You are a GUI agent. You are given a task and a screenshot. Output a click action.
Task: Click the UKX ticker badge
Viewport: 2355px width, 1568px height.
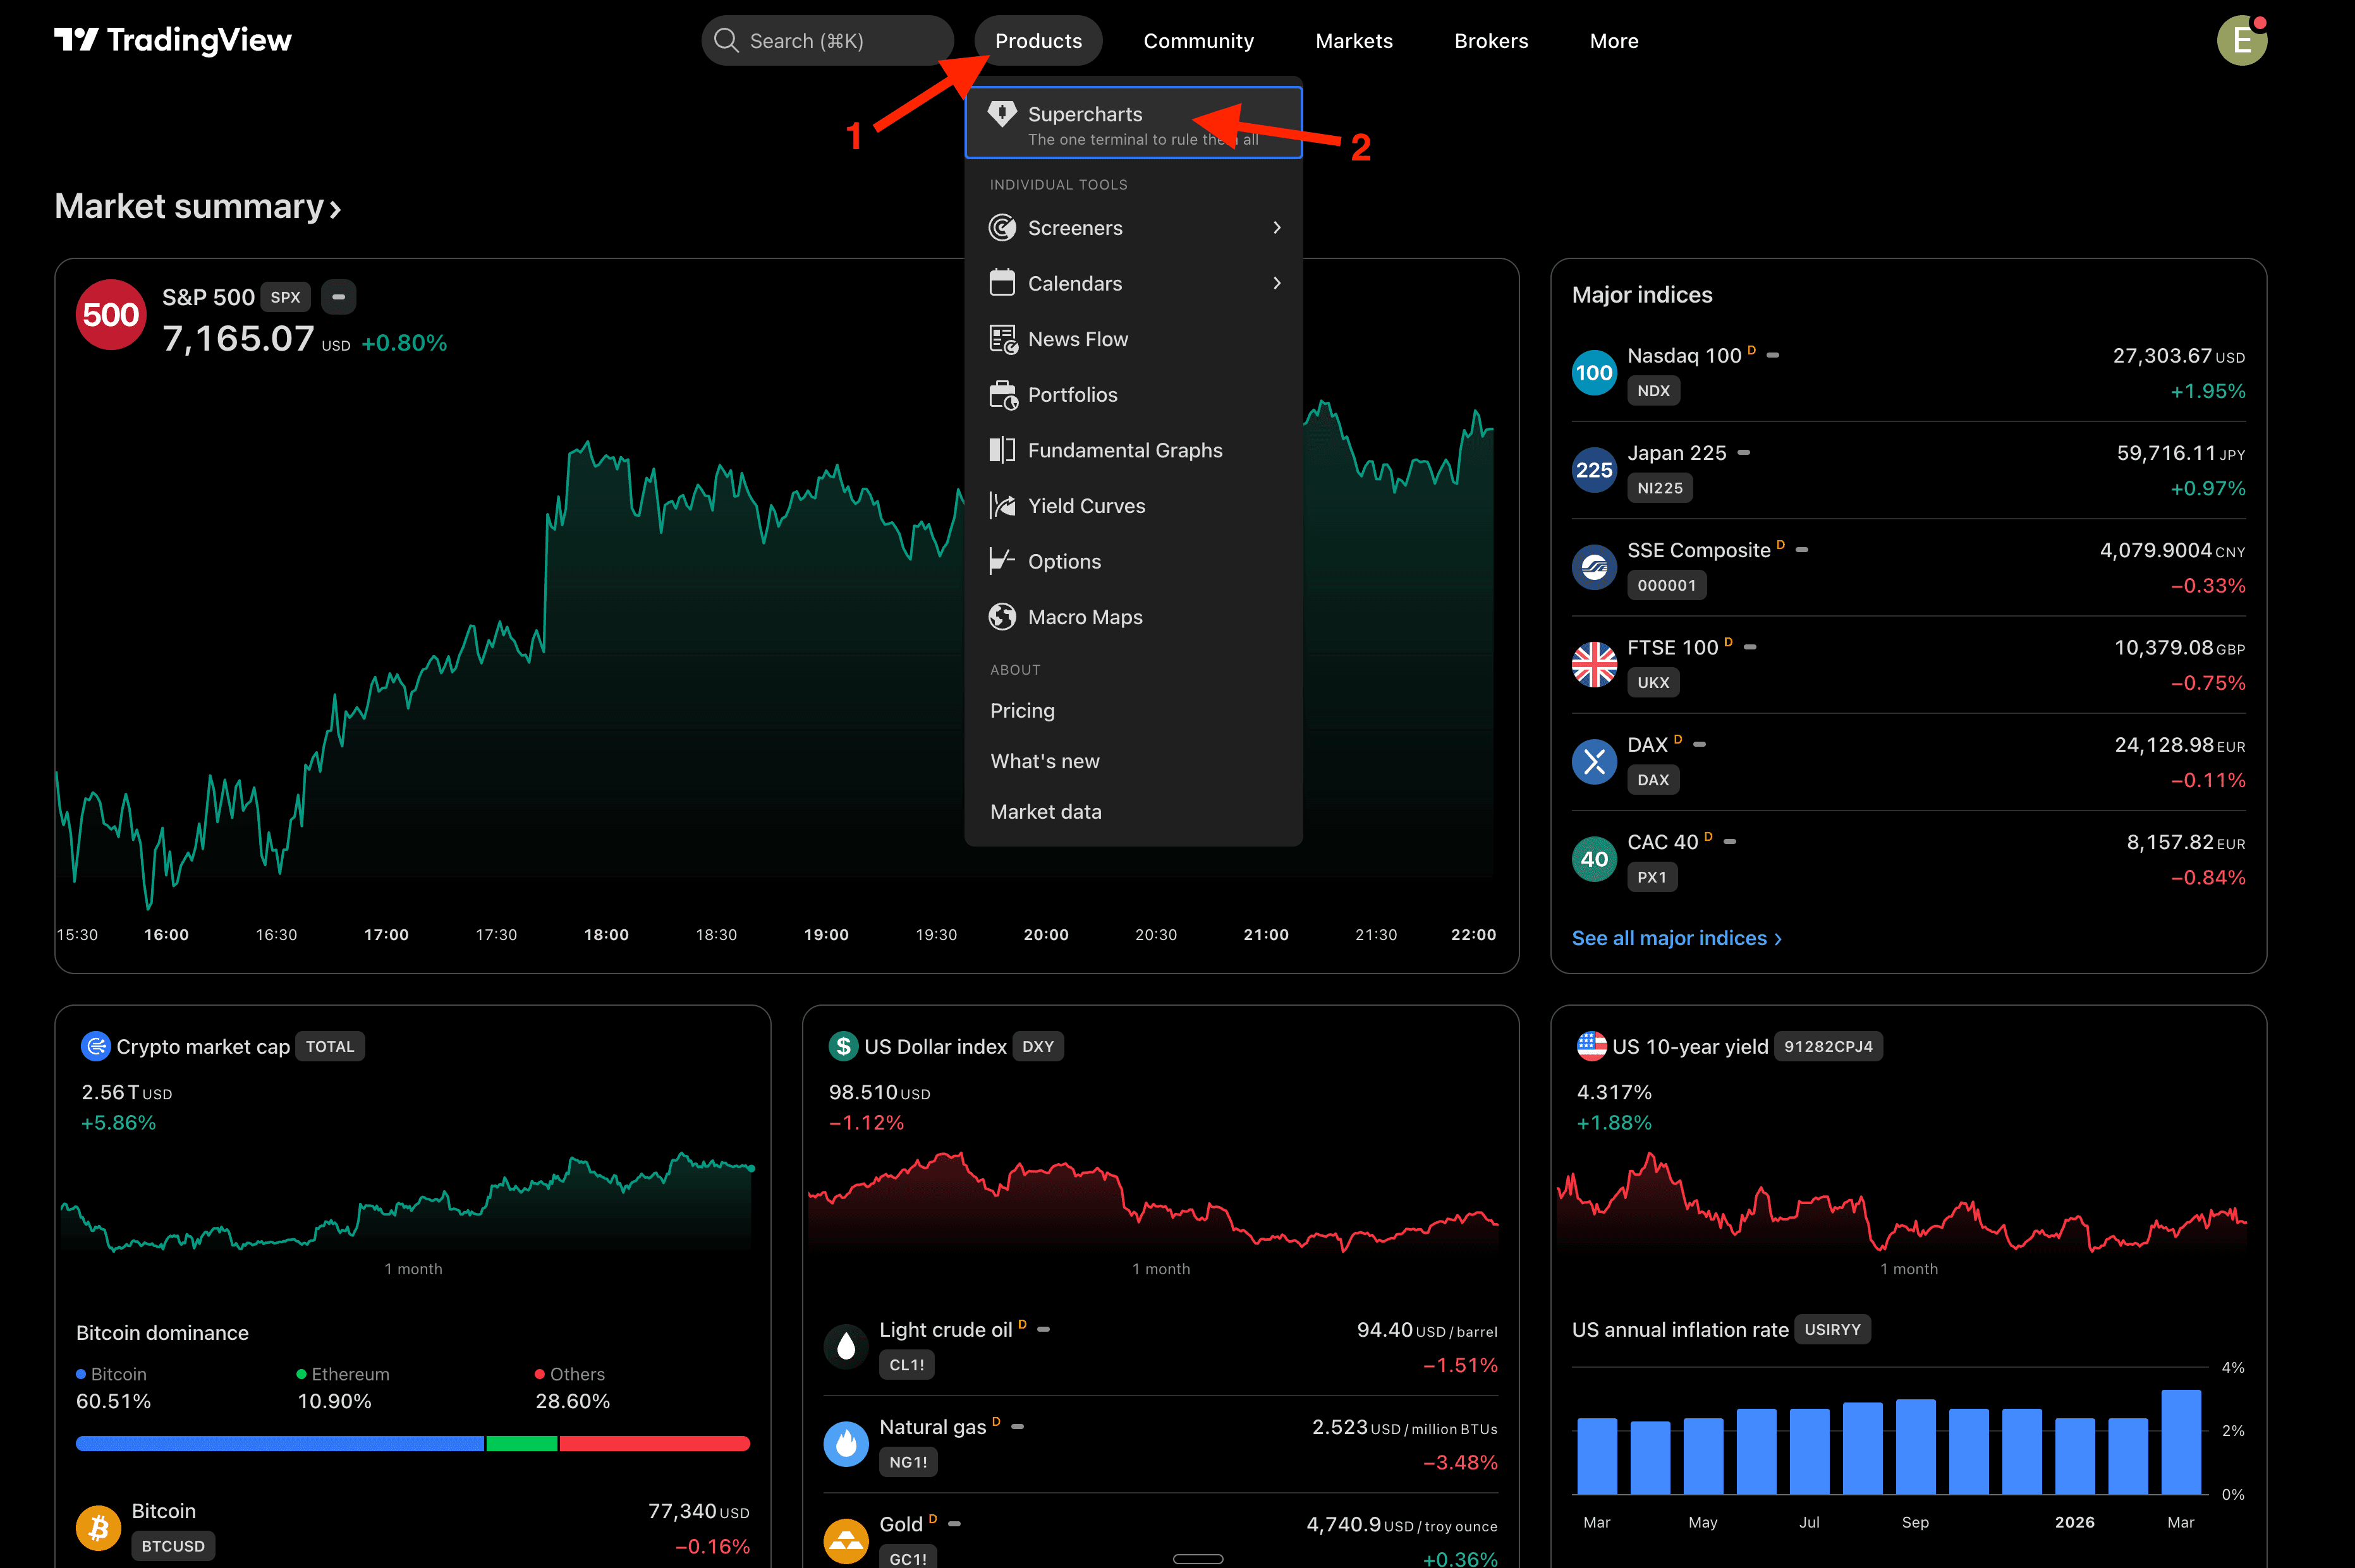[x=1653, y=682]
